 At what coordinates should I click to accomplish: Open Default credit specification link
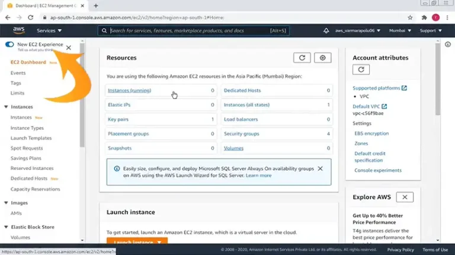coord(370,157)
